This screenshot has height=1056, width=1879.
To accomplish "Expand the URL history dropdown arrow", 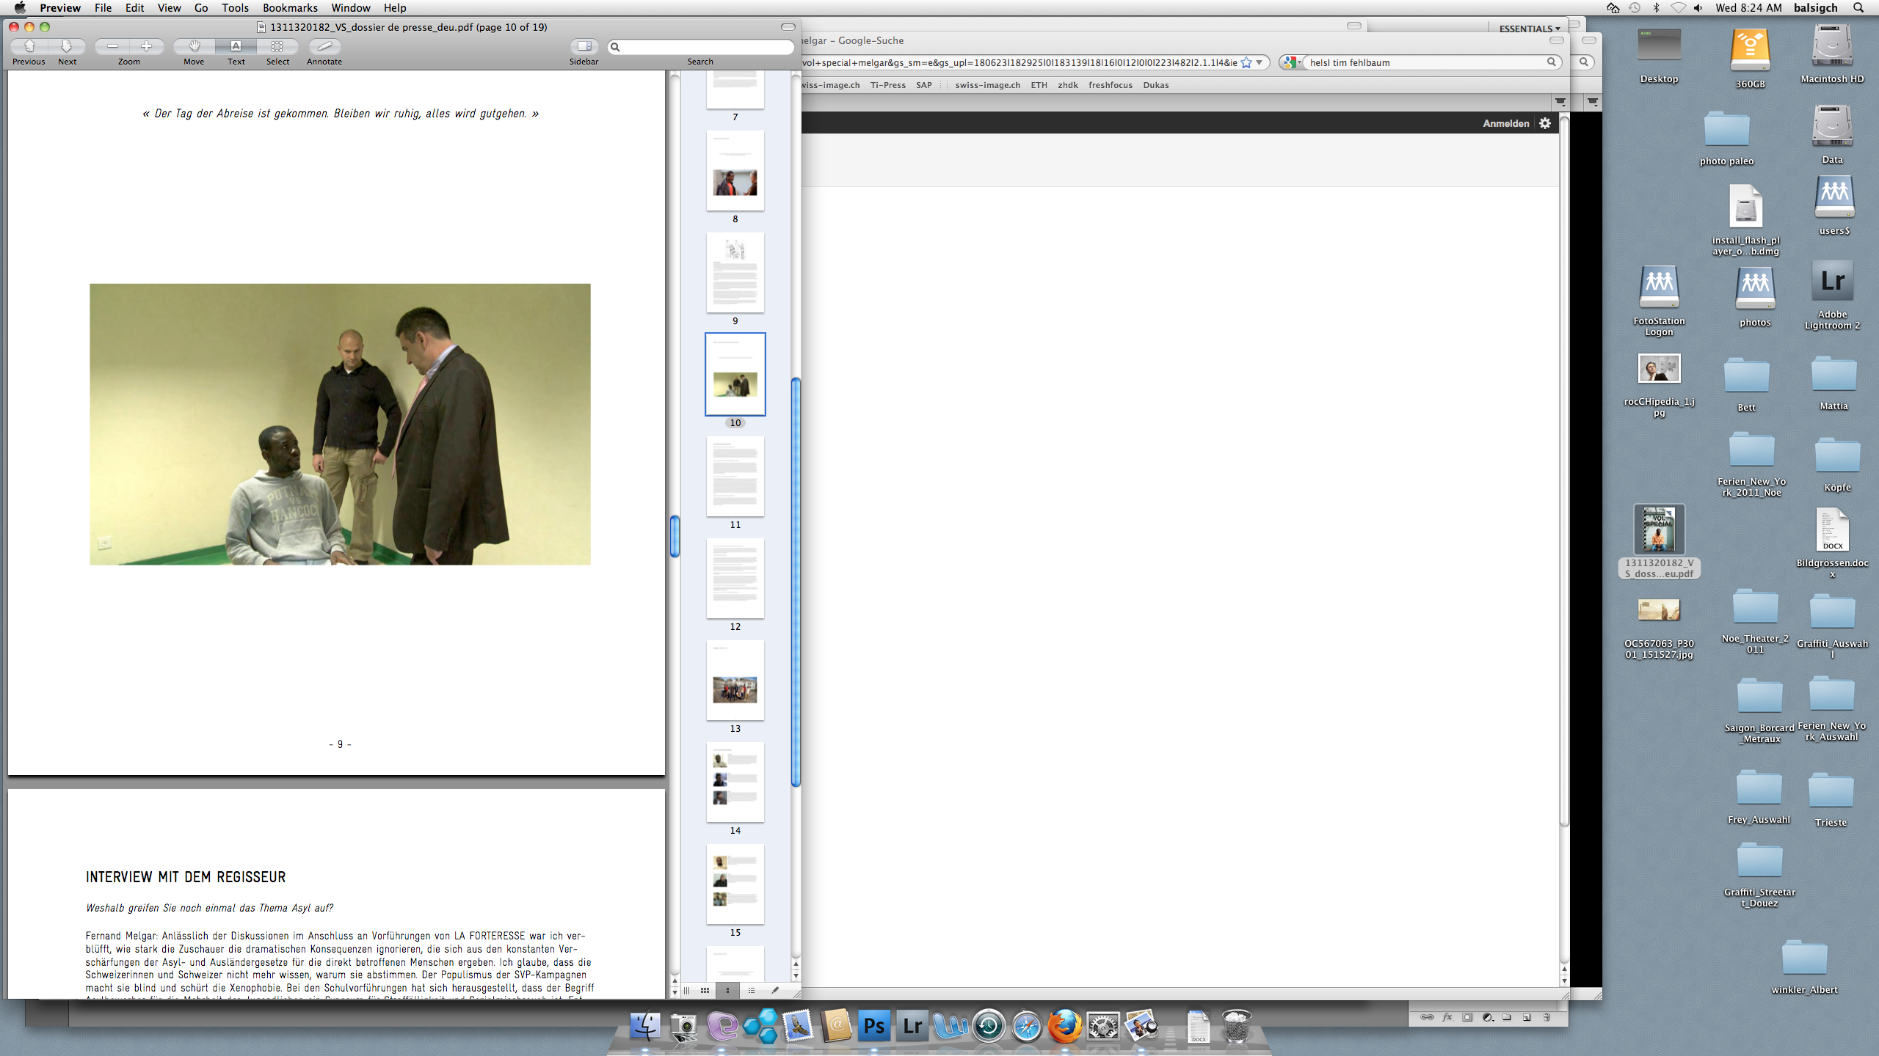I will pos(1260,62).
